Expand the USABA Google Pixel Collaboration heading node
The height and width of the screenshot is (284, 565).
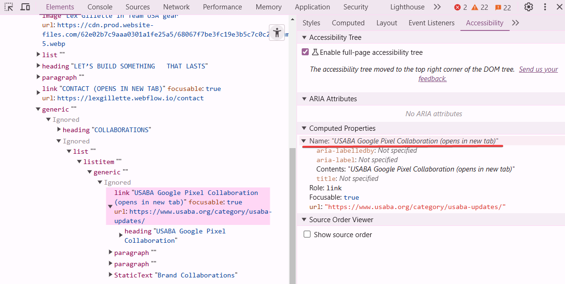(121, 235)
